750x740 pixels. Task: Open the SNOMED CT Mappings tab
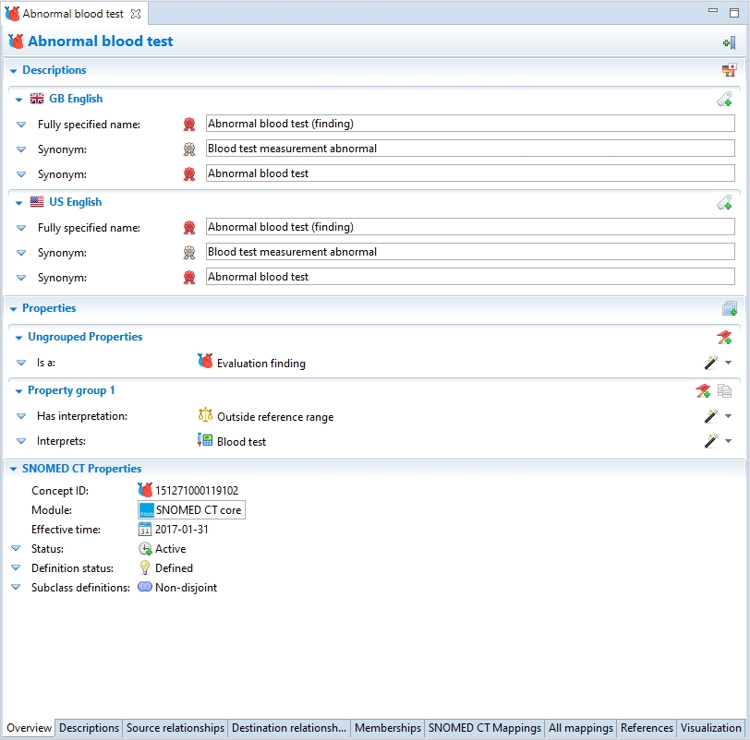[x=484, y=728]
